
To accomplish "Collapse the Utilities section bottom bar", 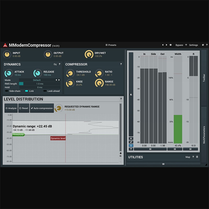I will point(163,164).
